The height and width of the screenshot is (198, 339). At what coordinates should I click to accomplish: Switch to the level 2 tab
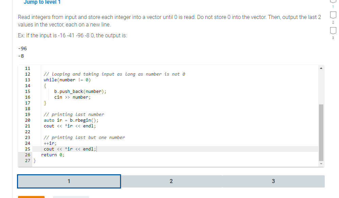coord(171,181)
